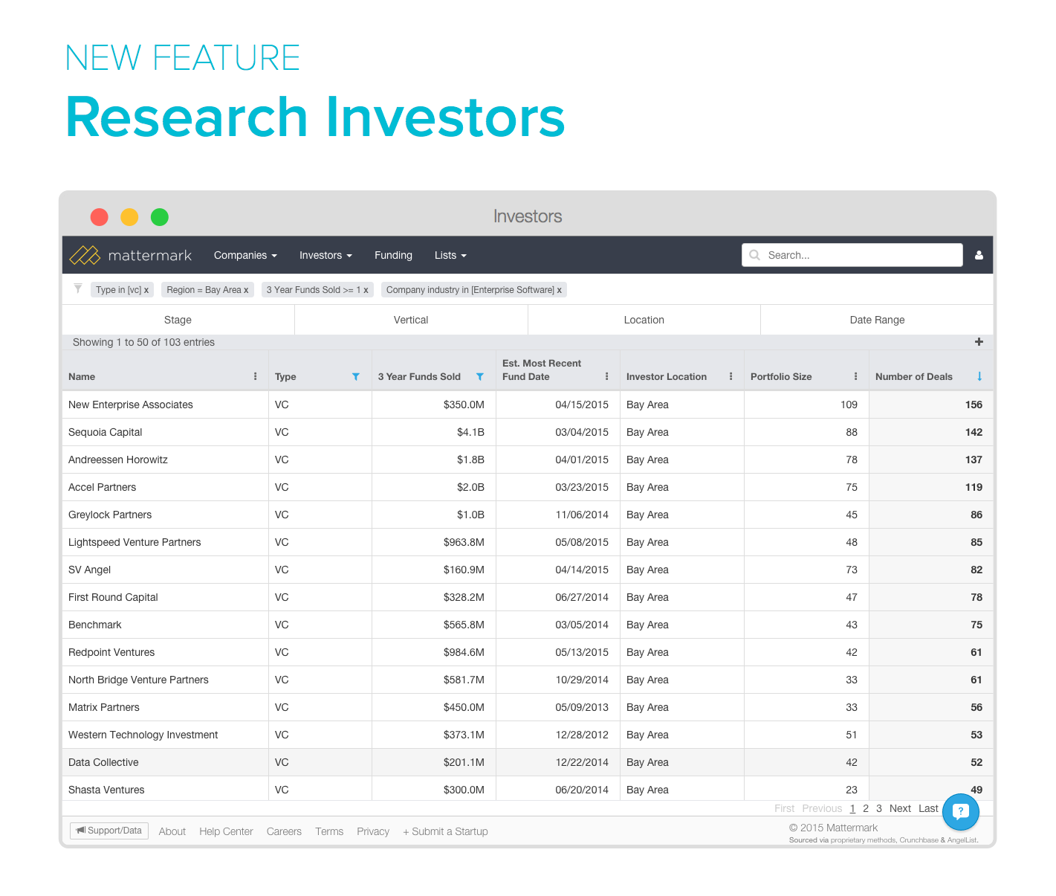This screenshot has width=1056, height=896.
Task: Click the $4.1B funds sold value
Action: [470, 432]
